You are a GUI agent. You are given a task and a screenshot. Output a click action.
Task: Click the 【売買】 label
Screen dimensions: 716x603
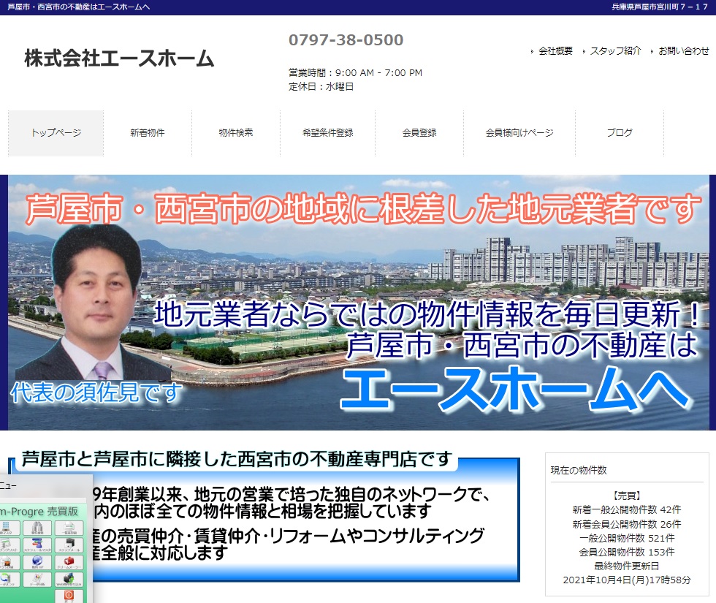[x=627, y=496]
